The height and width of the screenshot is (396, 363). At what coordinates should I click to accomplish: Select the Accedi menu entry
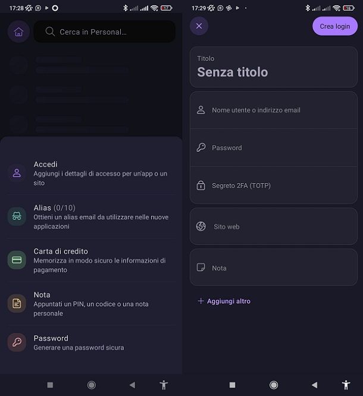[91, 173]
